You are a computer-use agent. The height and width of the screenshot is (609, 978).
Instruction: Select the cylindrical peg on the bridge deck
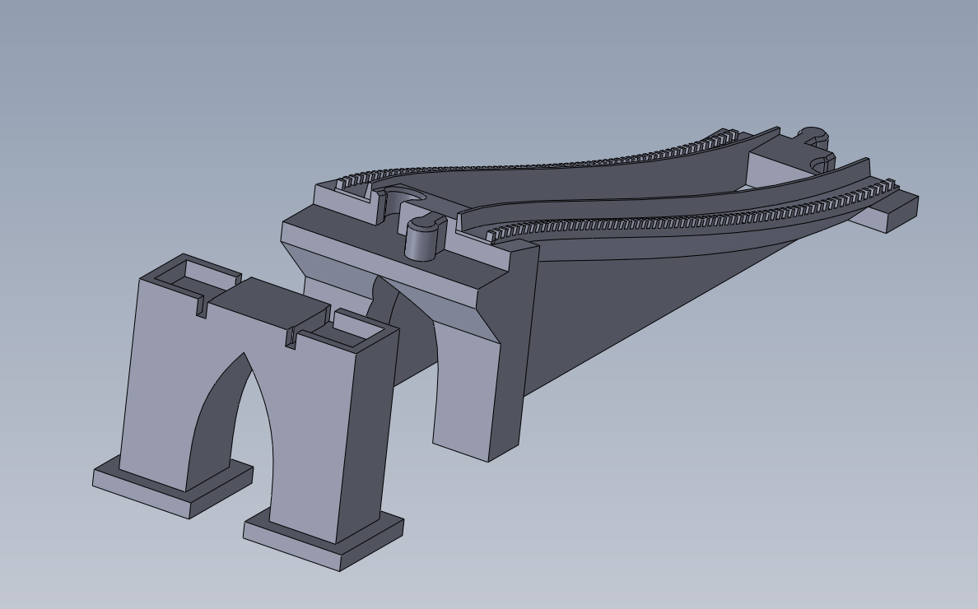422,239
